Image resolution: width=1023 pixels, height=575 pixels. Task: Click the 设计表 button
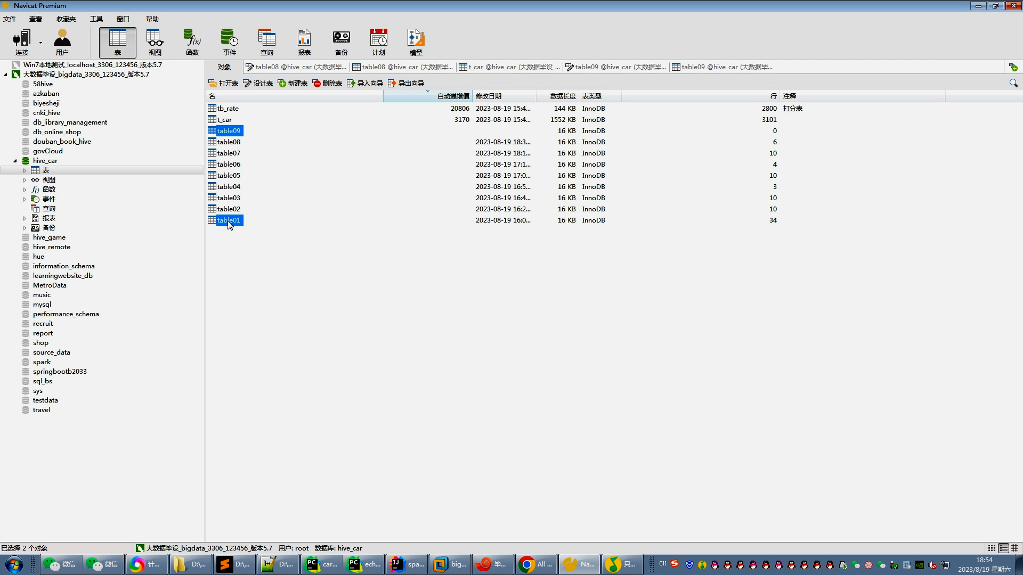tap(258, 83)
